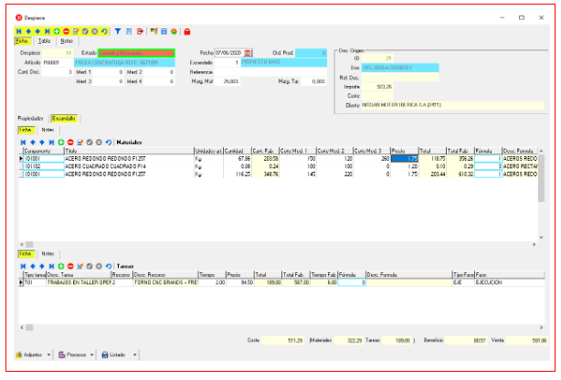The width and height of the screenshot is (561, 380).
Task: Edit current record in main toolbar
Action: coord(76,31)
